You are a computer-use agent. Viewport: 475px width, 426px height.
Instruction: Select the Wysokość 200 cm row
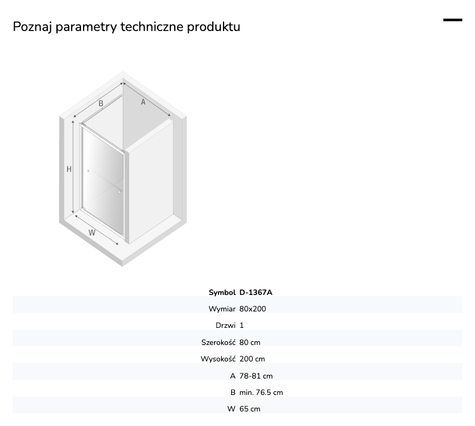click(x=237, y=359)
